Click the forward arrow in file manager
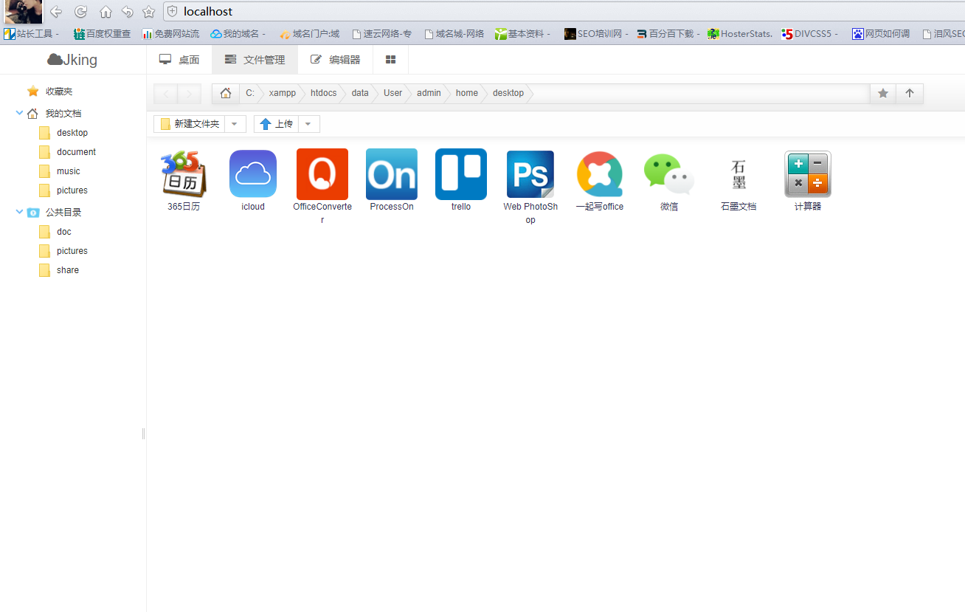Viewport: 965px width, 612px height. [x=190, y=94]
